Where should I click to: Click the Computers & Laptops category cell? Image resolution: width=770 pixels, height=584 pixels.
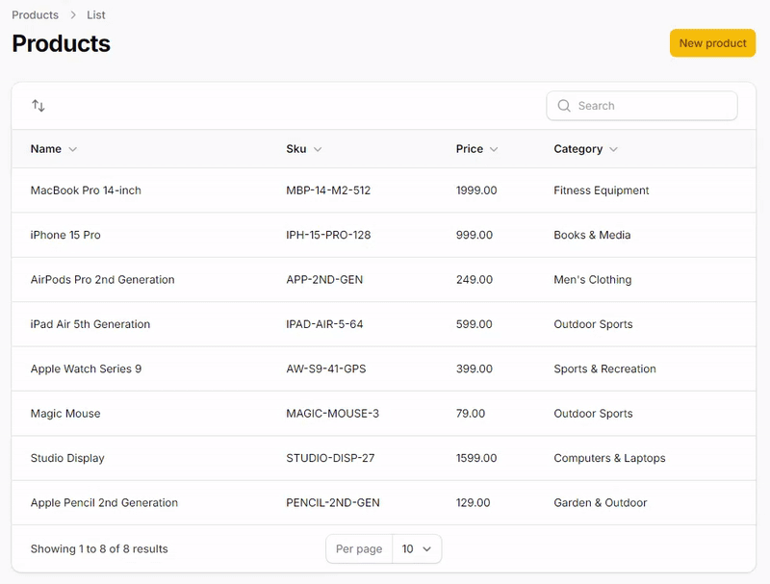click(609, 458)
